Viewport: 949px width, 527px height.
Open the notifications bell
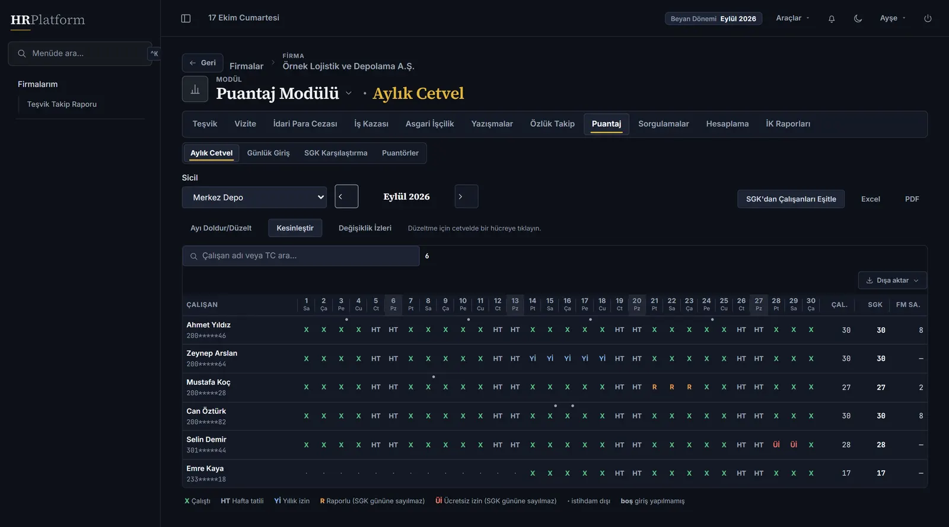click(832, 18)
